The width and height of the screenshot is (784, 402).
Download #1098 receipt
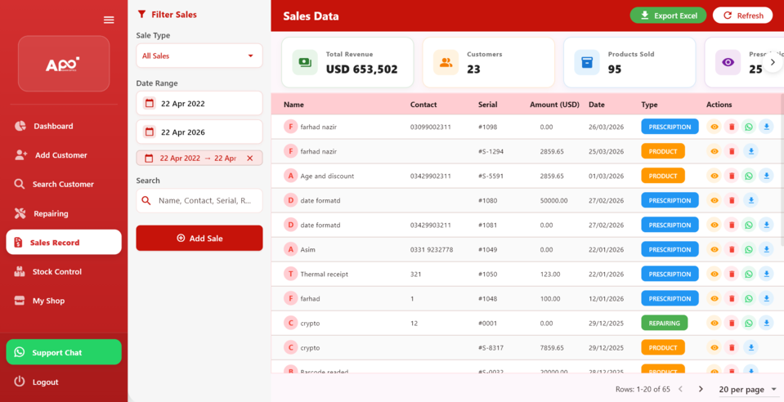tap(766, 127)
